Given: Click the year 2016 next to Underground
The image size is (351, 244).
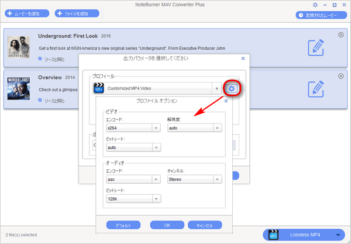Looking at the screenshot, I should [x=106, y=36].
